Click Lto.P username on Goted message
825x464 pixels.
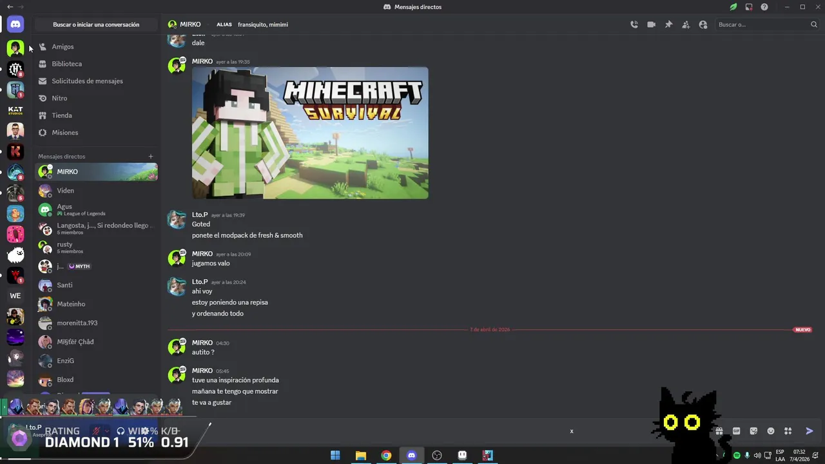pos(200,215)
